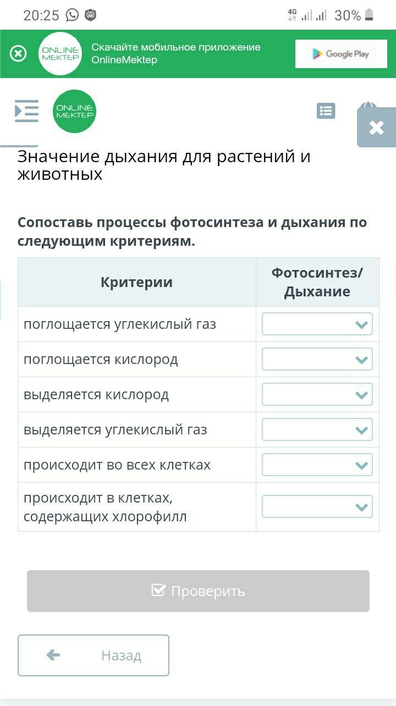Tap the OnlineMektep logo in the green banner
The height and width of the screenshot is (706, 396).
(61, 53)
